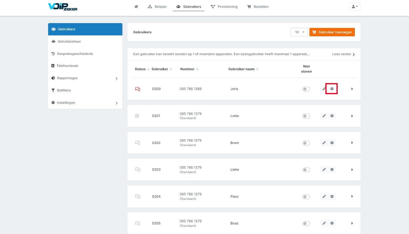Open Telefoonboek in the sidebar

click(85, 66)
